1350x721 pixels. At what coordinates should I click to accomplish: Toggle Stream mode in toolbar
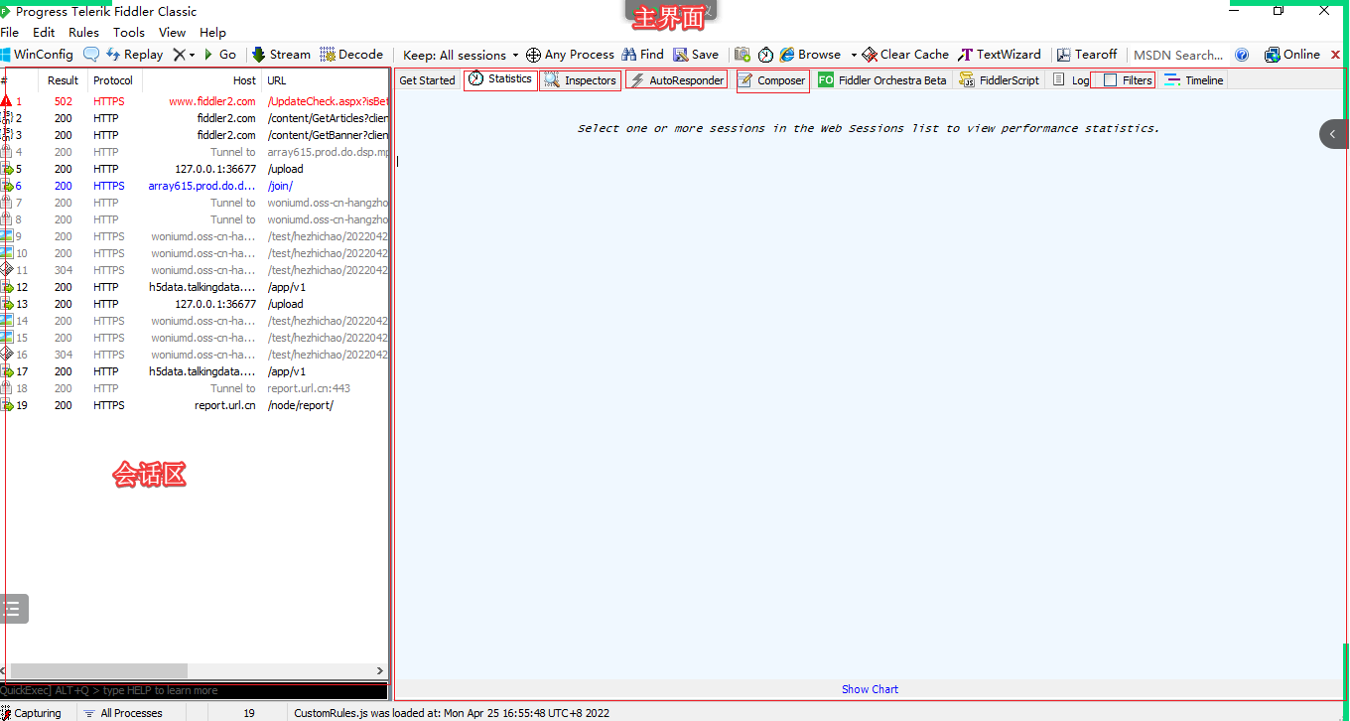281,55
